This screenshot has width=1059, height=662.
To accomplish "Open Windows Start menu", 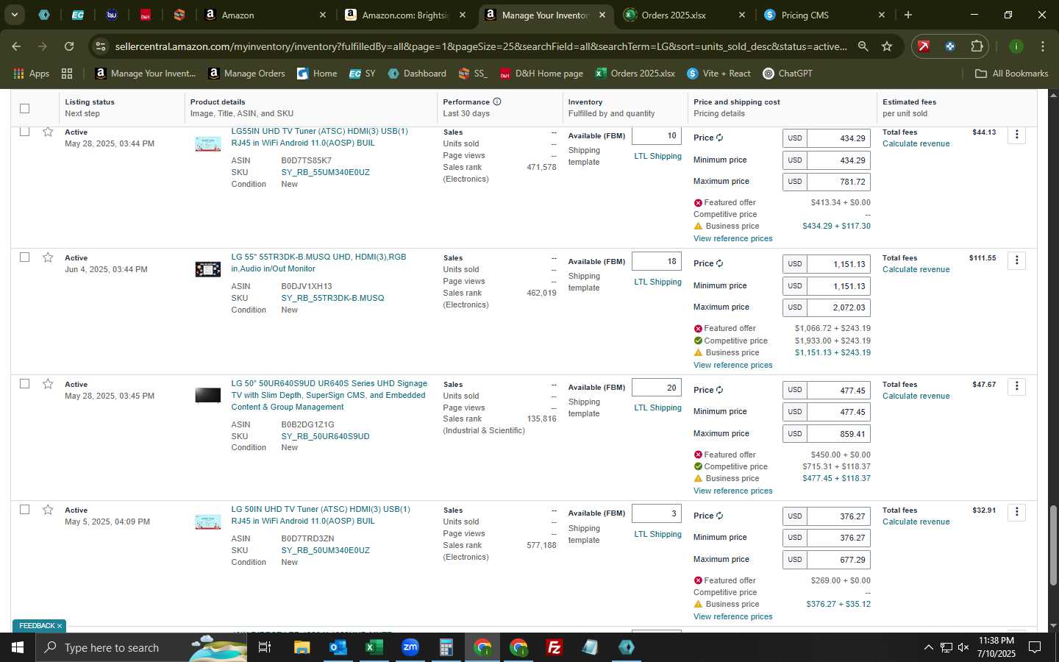I will [x=18, y=647].
